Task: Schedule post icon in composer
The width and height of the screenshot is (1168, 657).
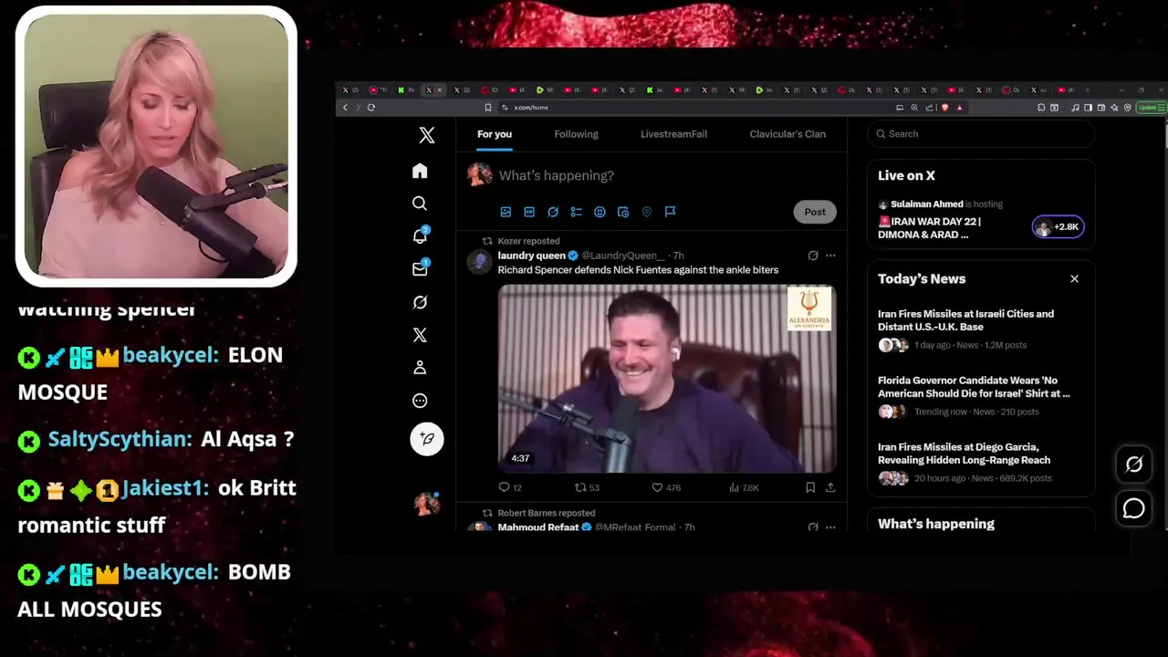Action: [x=623, y=212]
